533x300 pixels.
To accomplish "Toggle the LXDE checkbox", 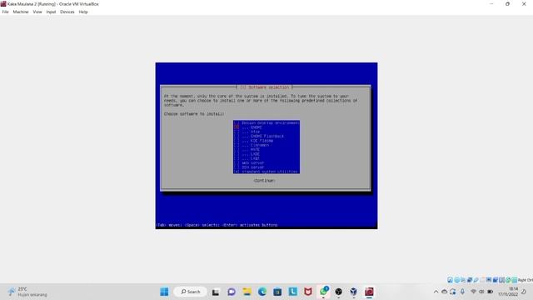I will [237, 153].
